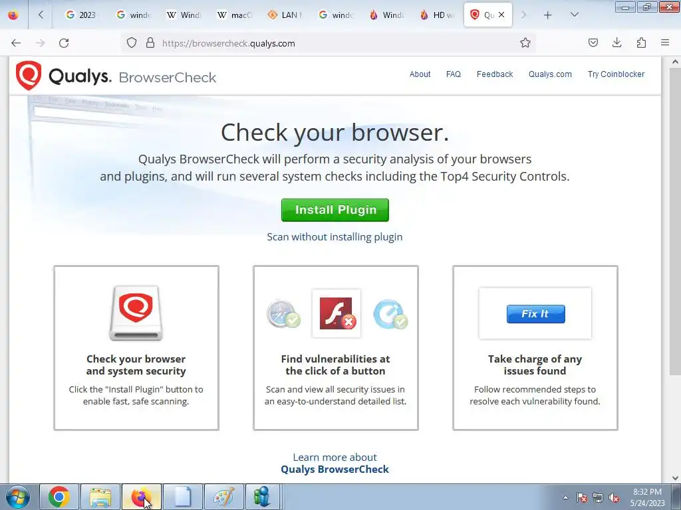
Task: Click the Qualys drive installer image
Action: 136,313
